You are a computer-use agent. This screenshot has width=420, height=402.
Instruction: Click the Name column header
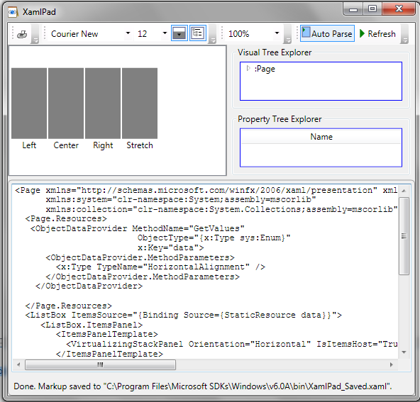pos(321,137)
